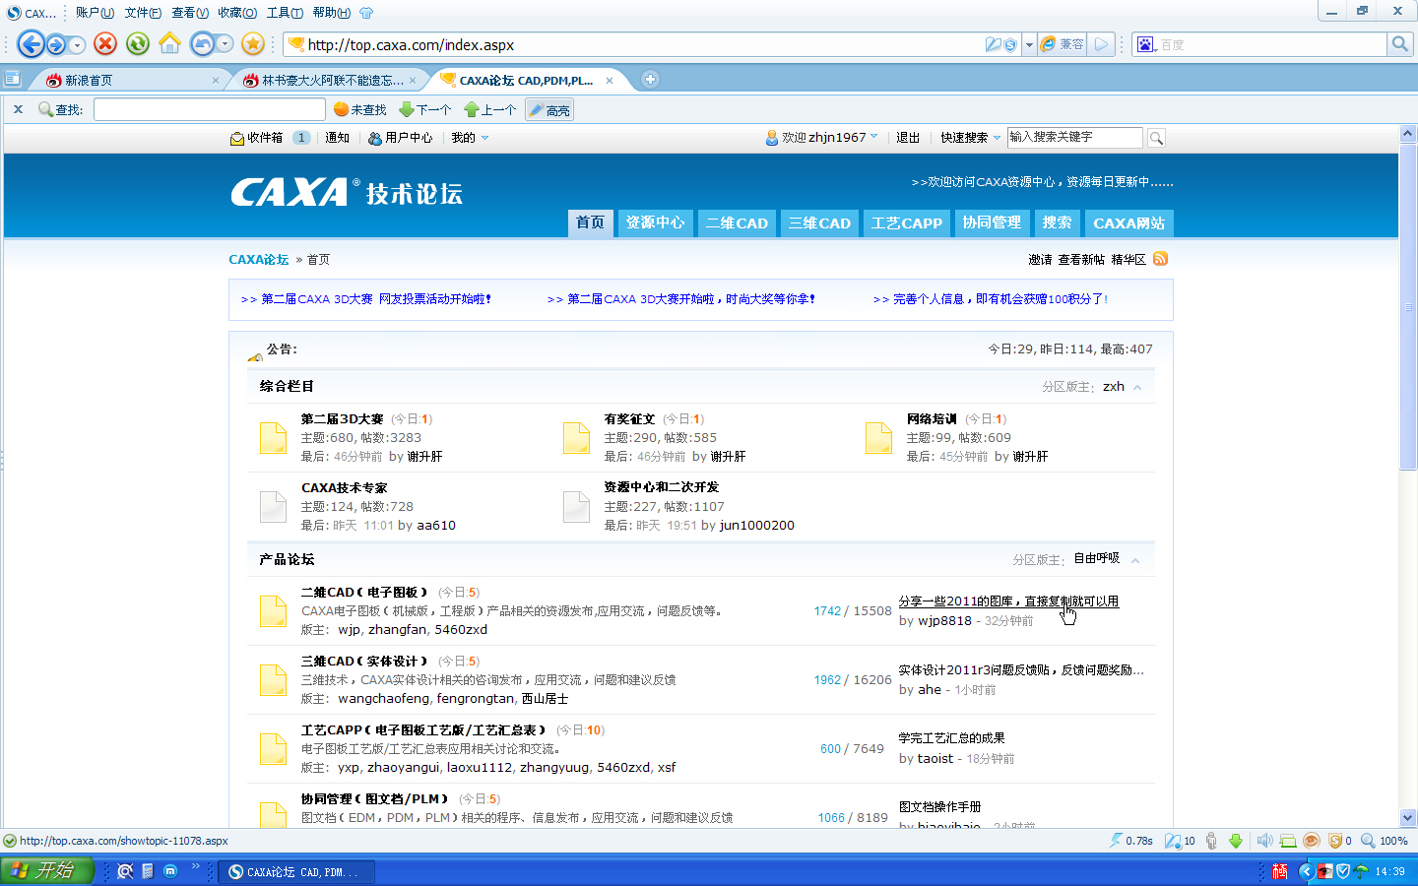Expand the 快速搜索 dropdown
This screenshot has width=1418, height=886.
pos(970,138)
